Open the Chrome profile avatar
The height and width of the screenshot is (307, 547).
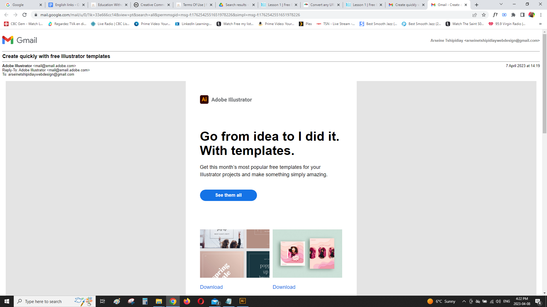532,15
